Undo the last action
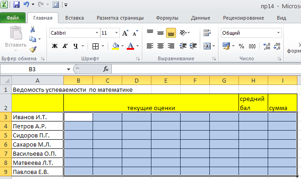 [26, 5]
